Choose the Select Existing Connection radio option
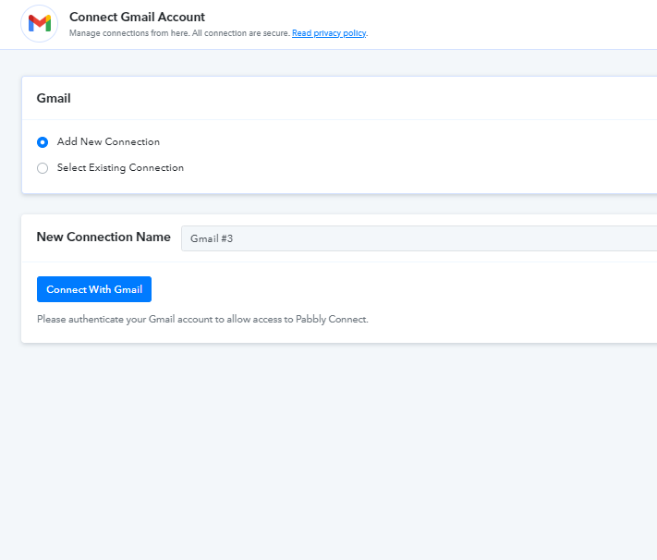The width and height of the screenshot is (657, 560). click(43, 168)
